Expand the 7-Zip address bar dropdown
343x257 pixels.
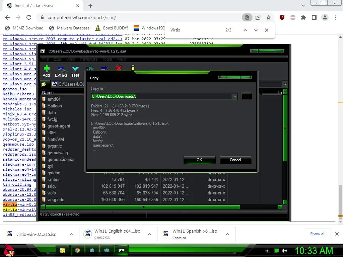tap(285, 84)
